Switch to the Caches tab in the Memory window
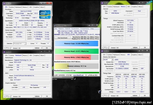 [110, 7]
